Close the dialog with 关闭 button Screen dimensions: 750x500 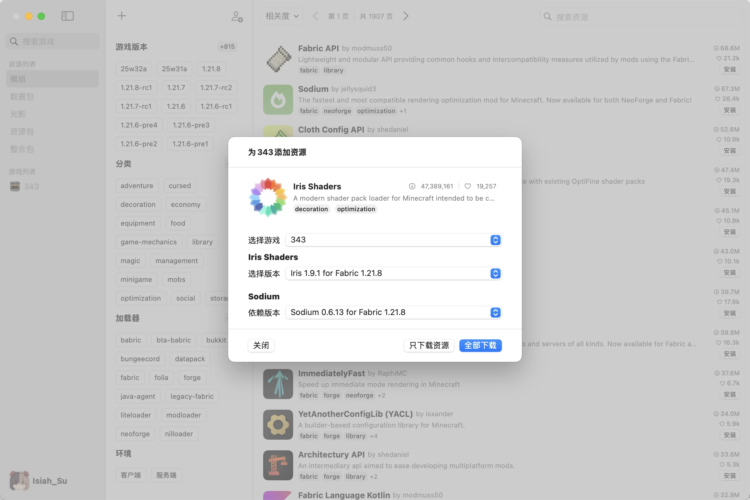261,345
